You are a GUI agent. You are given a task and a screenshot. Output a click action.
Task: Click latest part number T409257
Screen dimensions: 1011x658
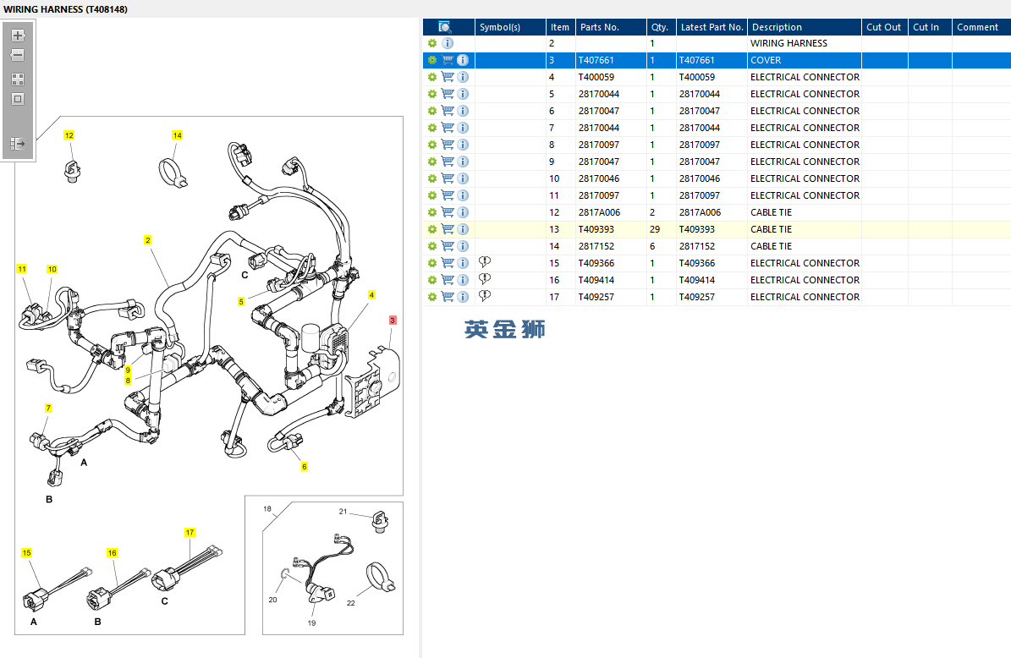[697, 297]
